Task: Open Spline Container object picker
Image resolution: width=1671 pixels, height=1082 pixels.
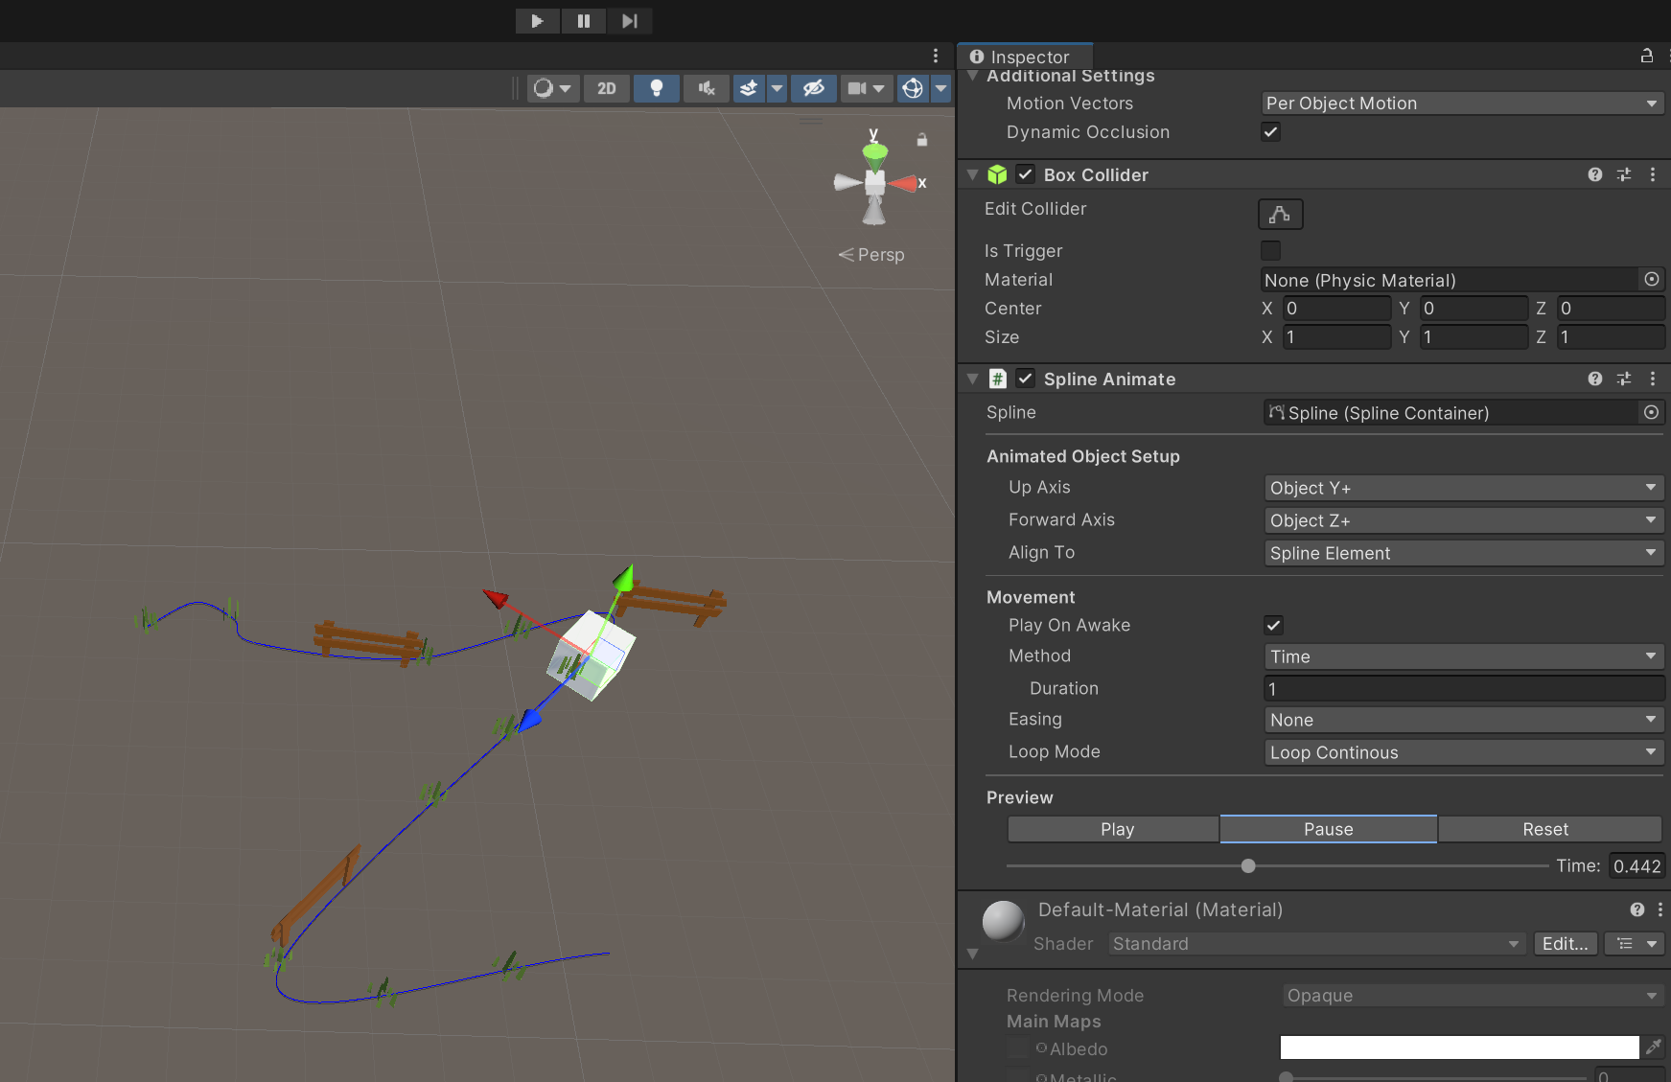Action: pos(1651,412)
